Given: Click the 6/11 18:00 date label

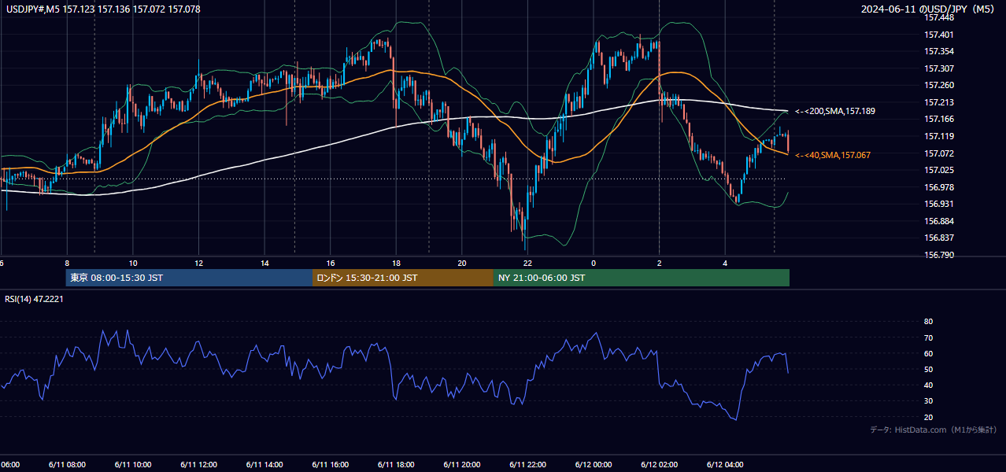Looking at the screenshot, I should point(396,465).
